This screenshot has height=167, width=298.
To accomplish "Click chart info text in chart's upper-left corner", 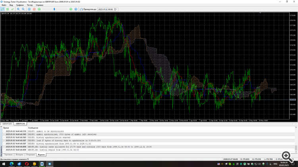I will pyautogui.click(x=17, y=13).
